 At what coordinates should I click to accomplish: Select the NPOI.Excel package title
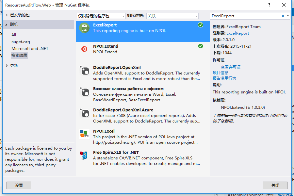[x=104, y=131]
